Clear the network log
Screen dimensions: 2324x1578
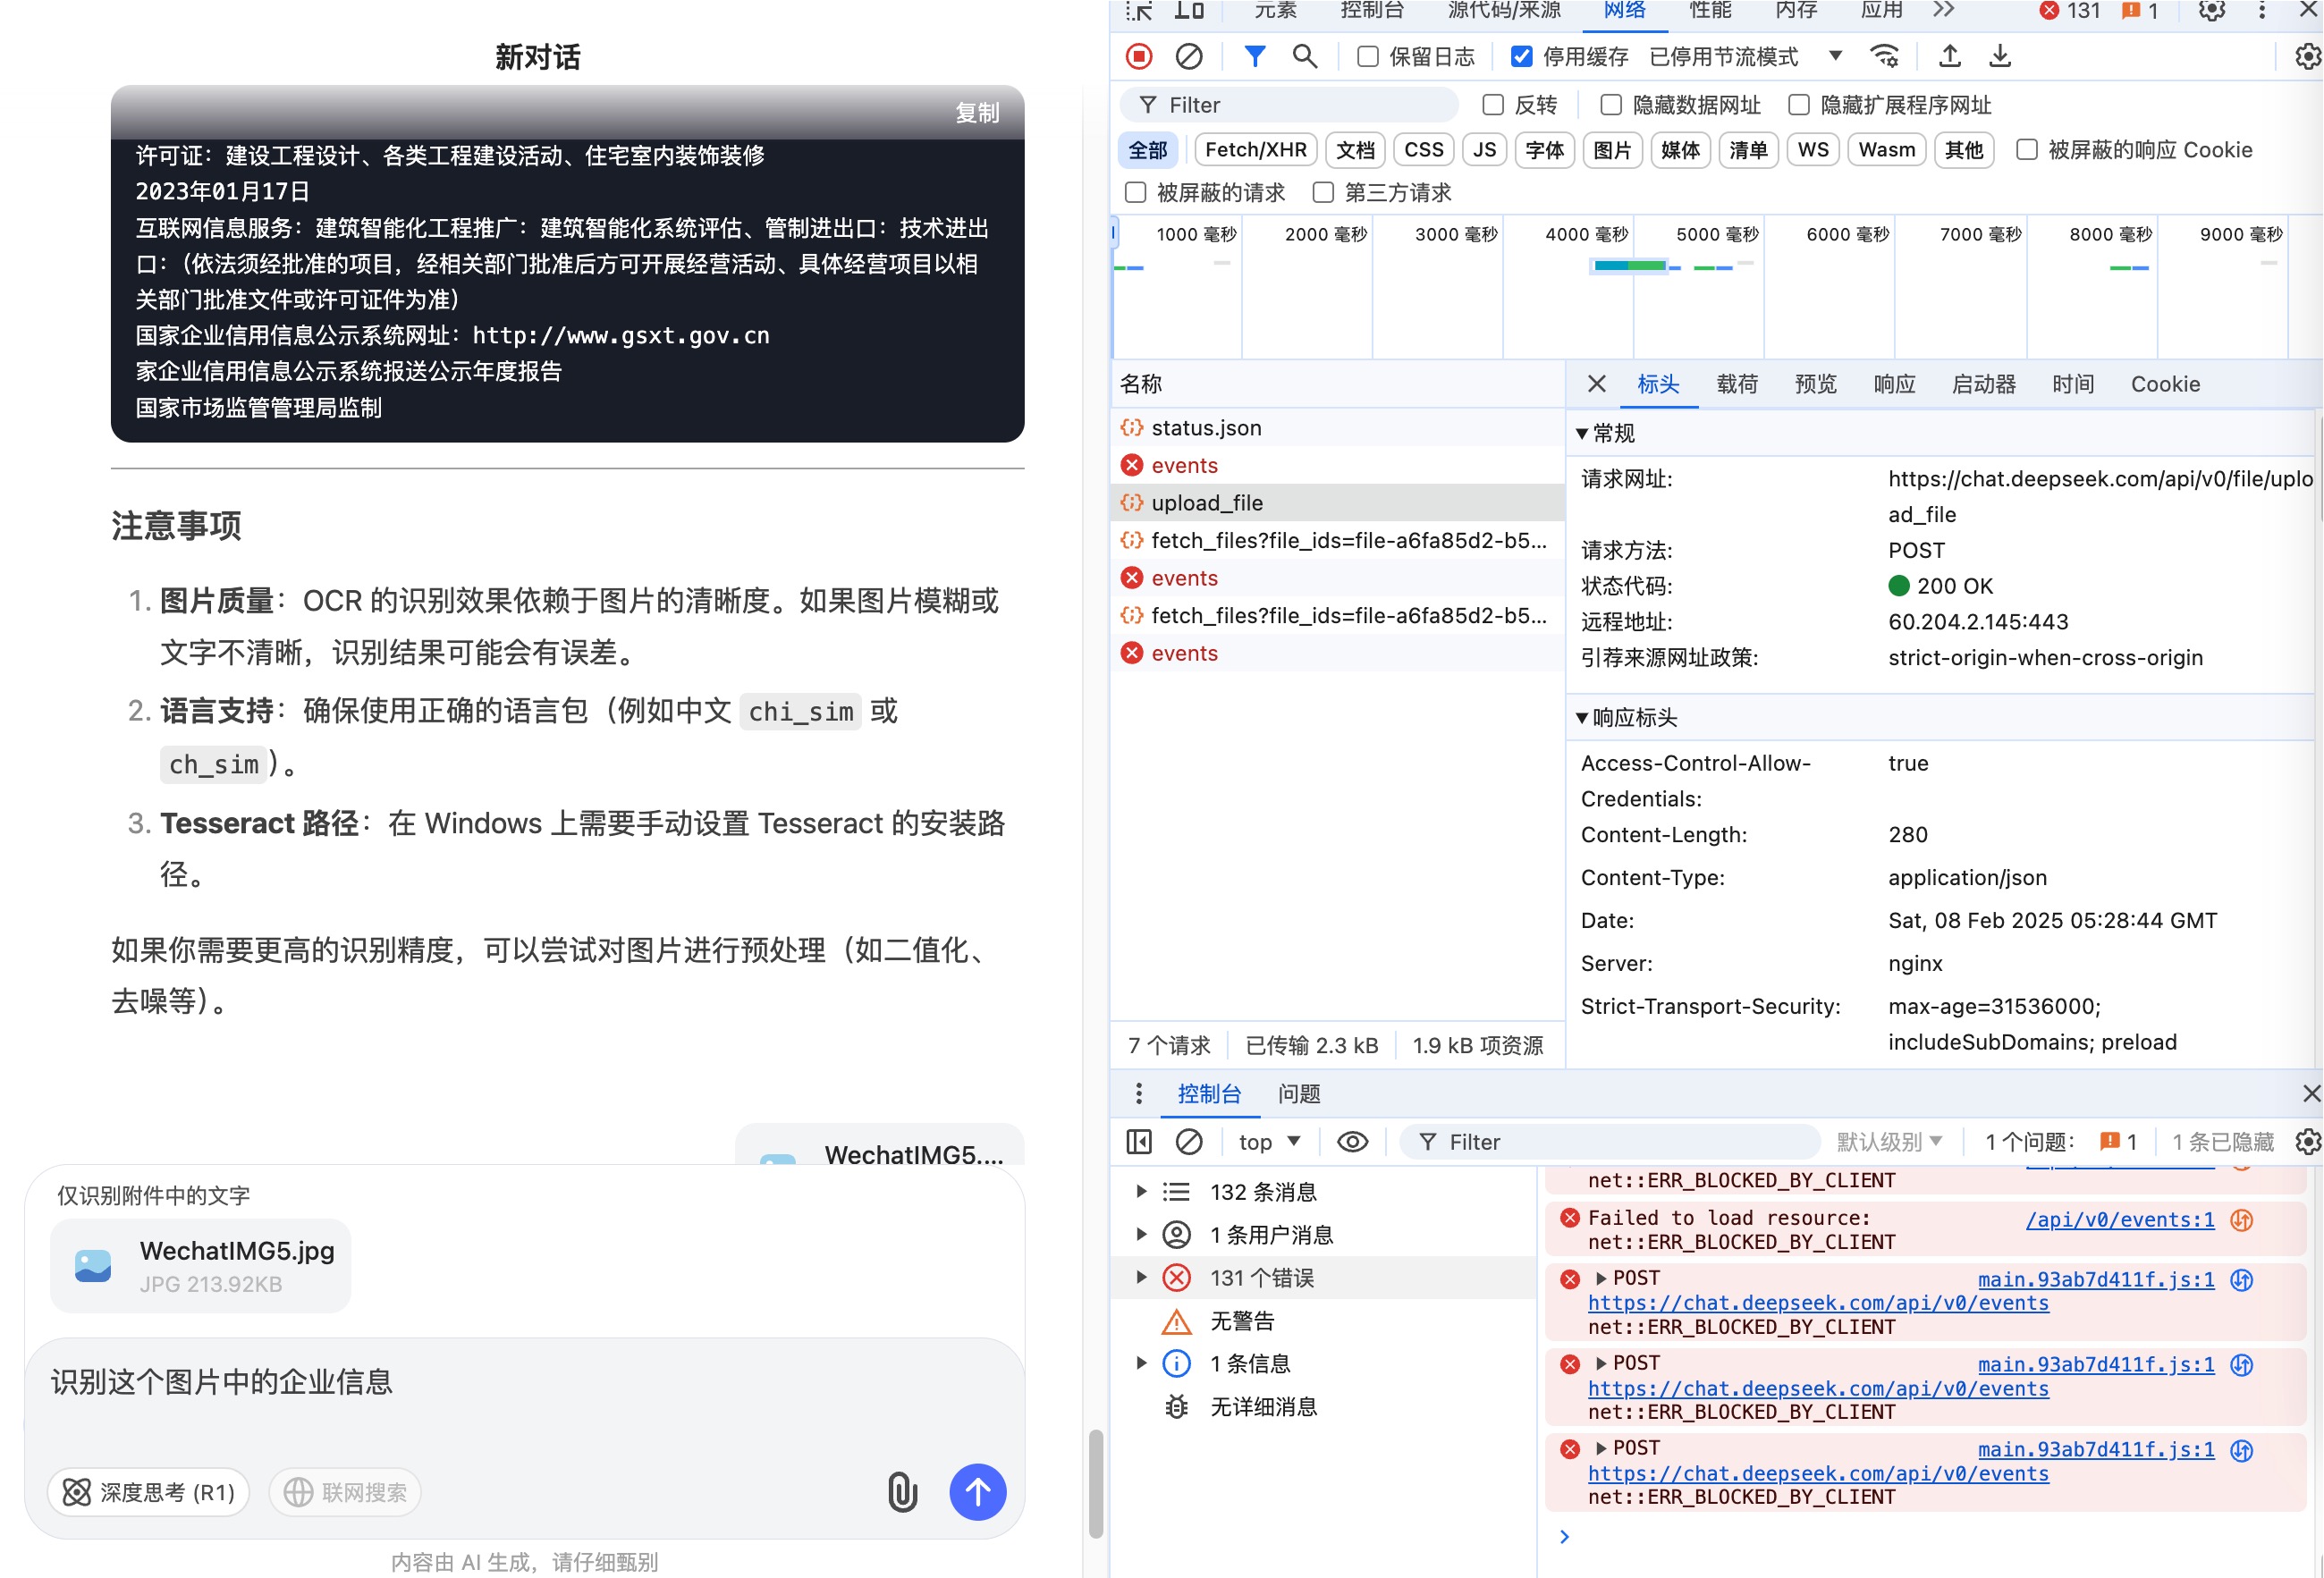(1189, 57)
